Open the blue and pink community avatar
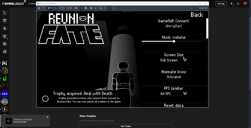This screenshot has height=128, width=251. (5, 94)
